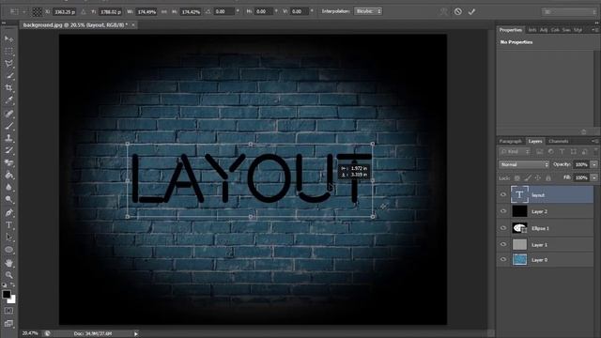Select the Paint Bucket tool
This screenshot has width=601, height=338.
point(8,176)
